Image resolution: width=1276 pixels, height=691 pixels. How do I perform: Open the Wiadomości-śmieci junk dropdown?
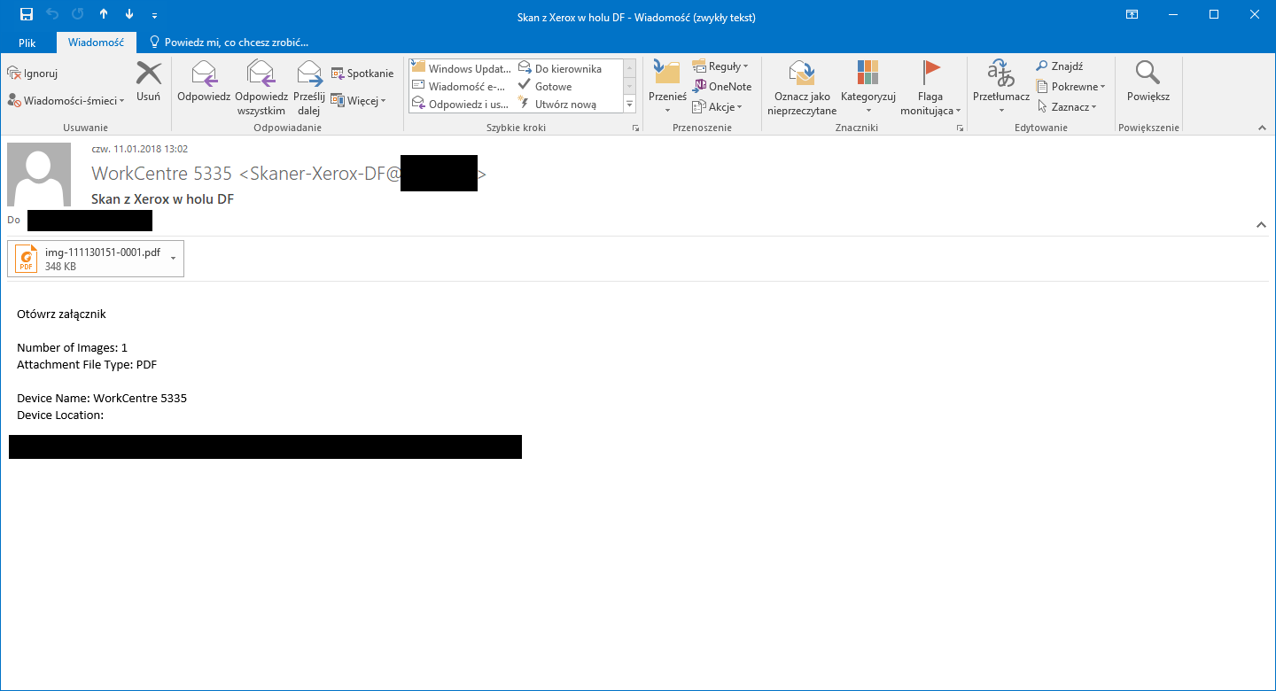click(66, 100)
